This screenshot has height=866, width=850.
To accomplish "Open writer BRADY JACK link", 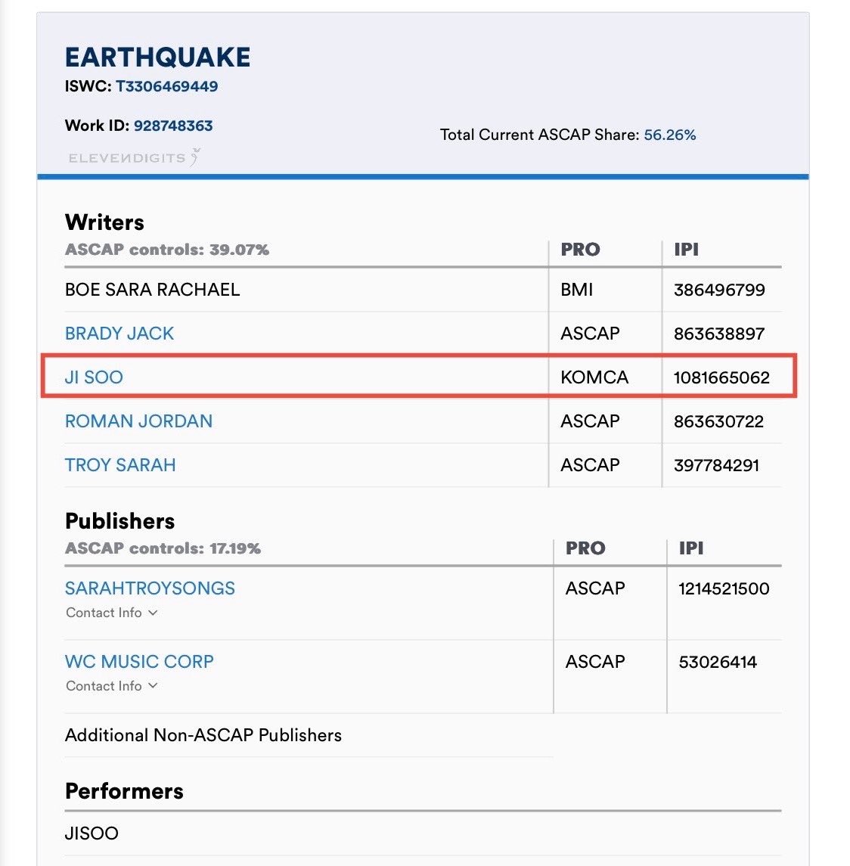I will [x=119, y=334].
